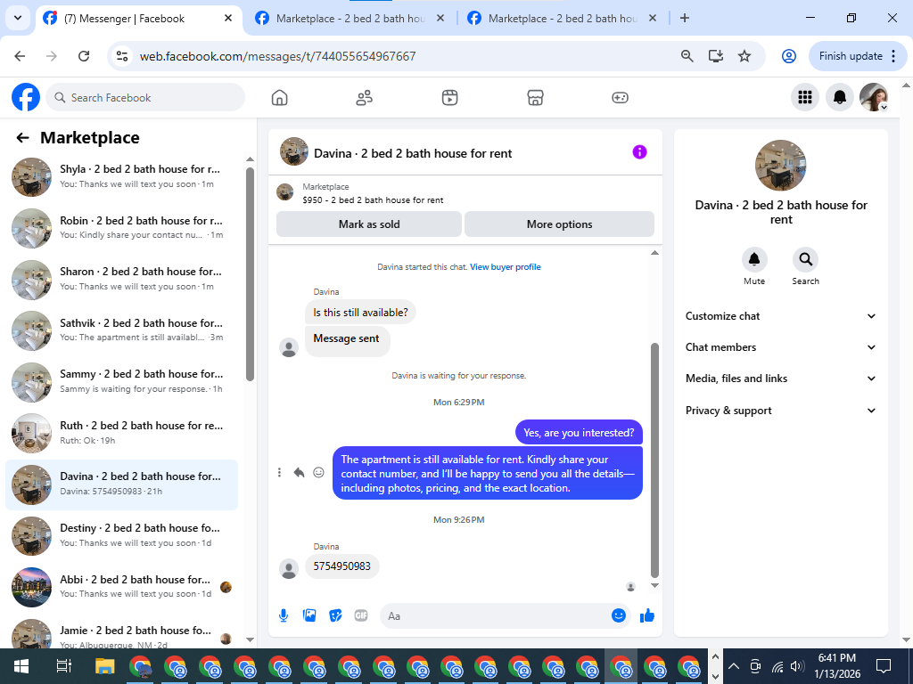
Task: Open Facebook Home icon in top navigation
Action: [x=279, y=98]
